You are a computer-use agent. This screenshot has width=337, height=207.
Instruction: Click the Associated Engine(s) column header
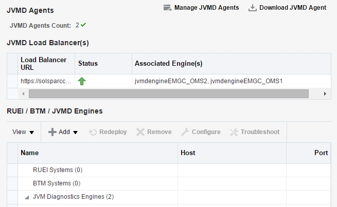click(x=232, y=64)
